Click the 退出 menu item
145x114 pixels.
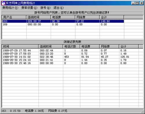[59, 8]
